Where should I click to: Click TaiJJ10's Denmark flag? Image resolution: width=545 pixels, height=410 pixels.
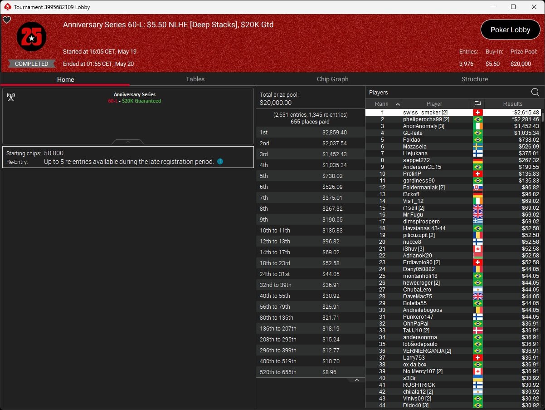tap(477, 330)
